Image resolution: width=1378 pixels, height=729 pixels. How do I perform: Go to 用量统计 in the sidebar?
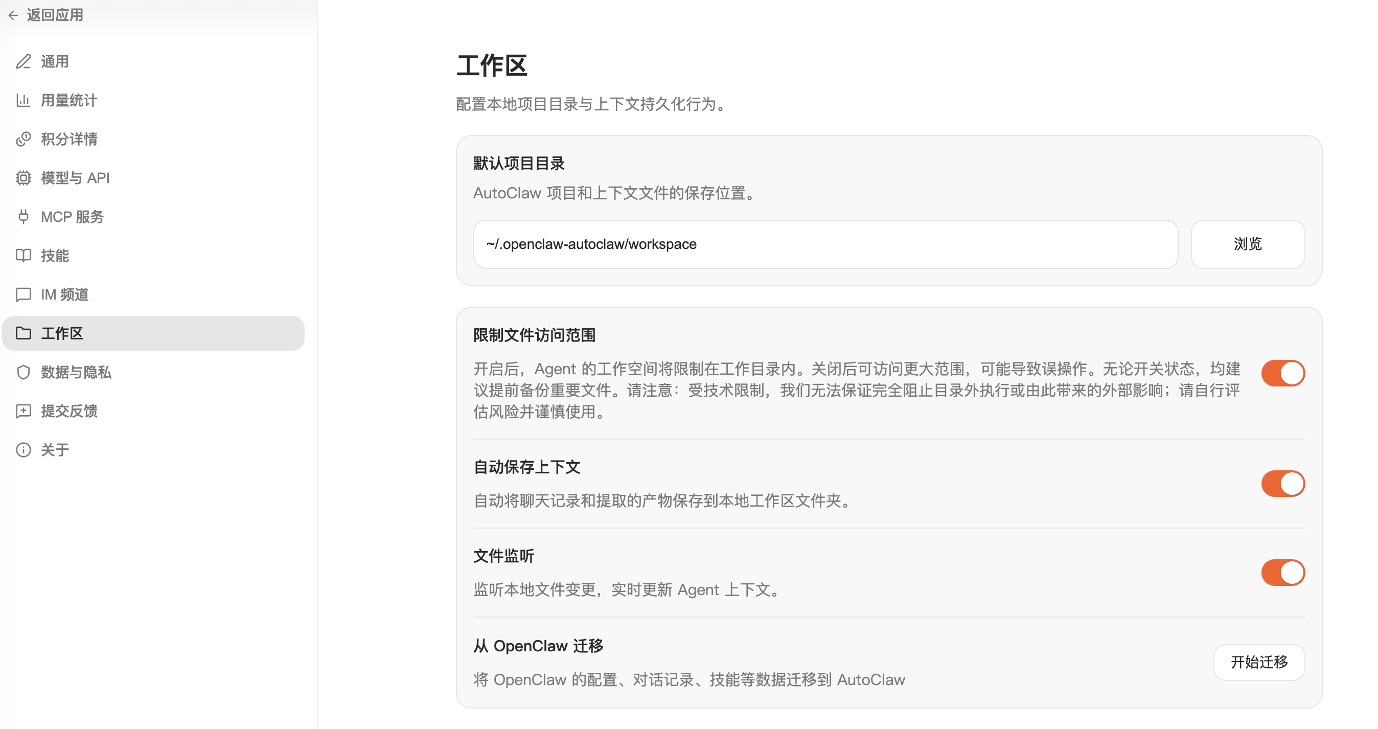(x=68, y=100)
